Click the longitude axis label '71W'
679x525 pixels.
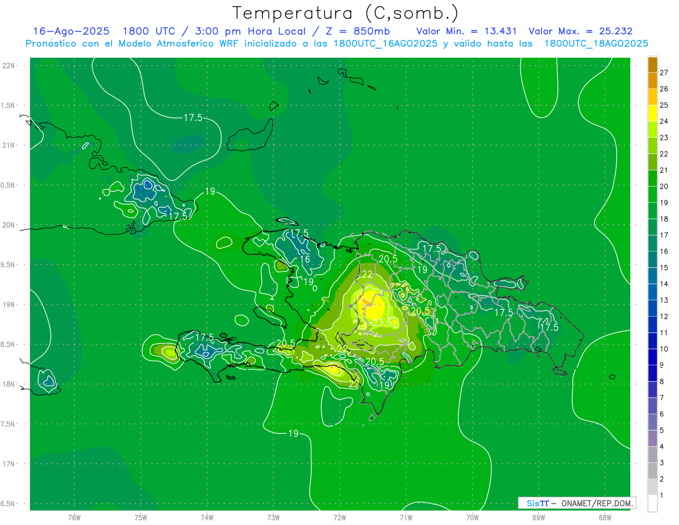tap(406, 517)
